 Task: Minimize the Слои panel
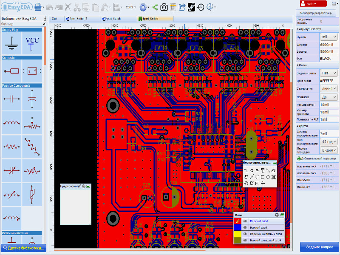[282, 215]
